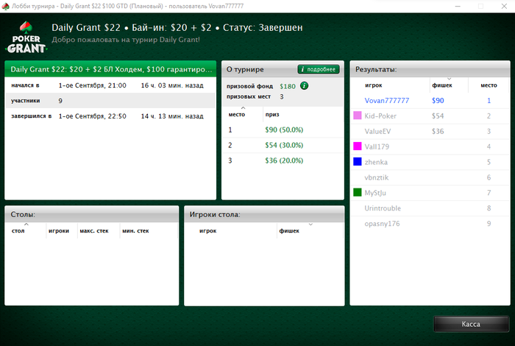Click the призовых мест 3 value
This screenshot has width=515, height=346.
click(282, 96)
